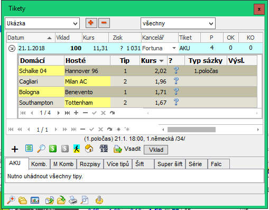
Task: Click the bottom toolbar yellow folders icon
Action: point(23,200)
